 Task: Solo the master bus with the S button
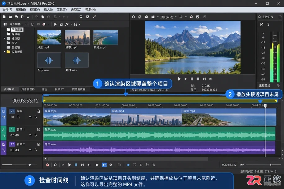click(x=268, y=24)
